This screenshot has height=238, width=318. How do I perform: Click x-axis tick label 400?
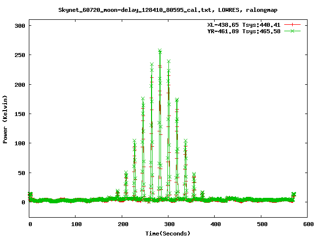[216, 224]
